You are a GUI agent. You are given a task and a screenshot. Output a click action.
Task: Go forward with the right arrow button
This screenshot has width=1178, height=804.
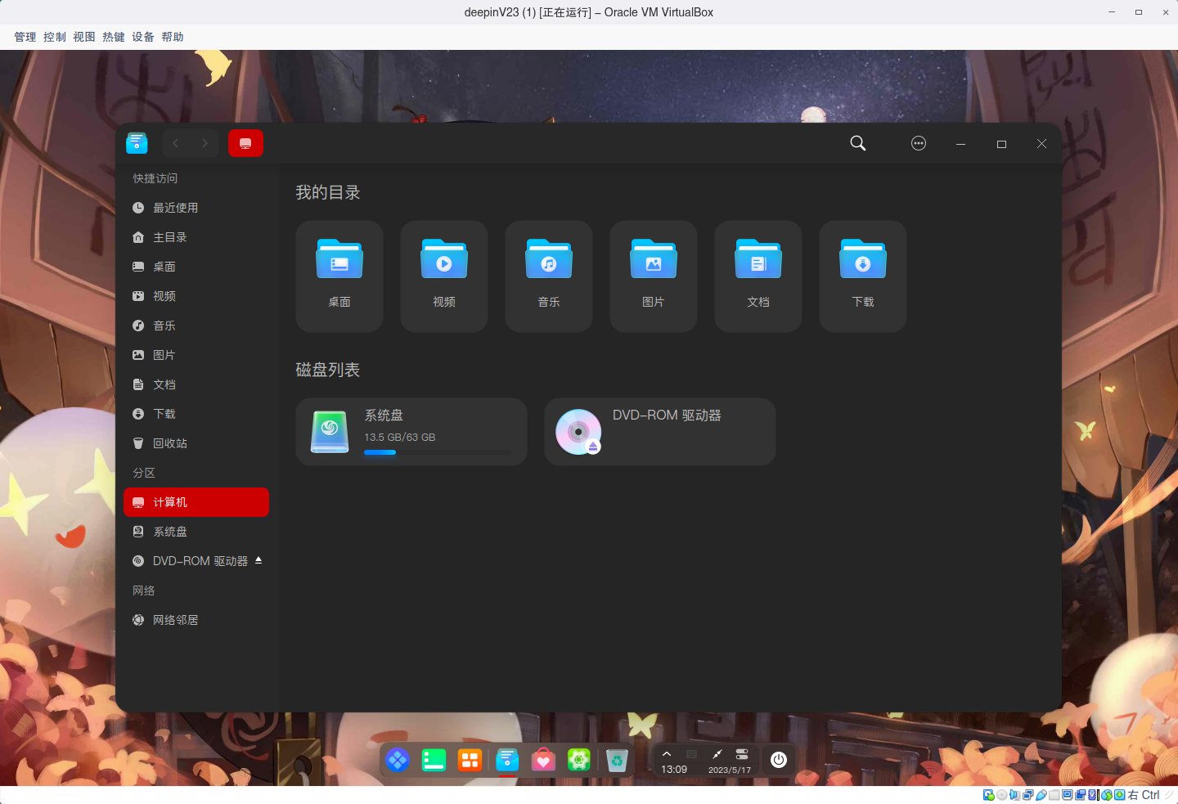pyautogui.click(x=205, y=143)
